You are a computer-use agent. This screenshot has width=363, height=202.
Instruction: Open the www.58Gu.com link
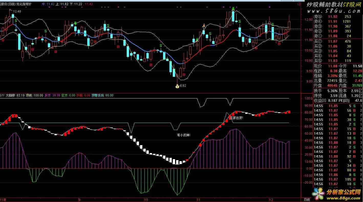[x=334, y=11]
